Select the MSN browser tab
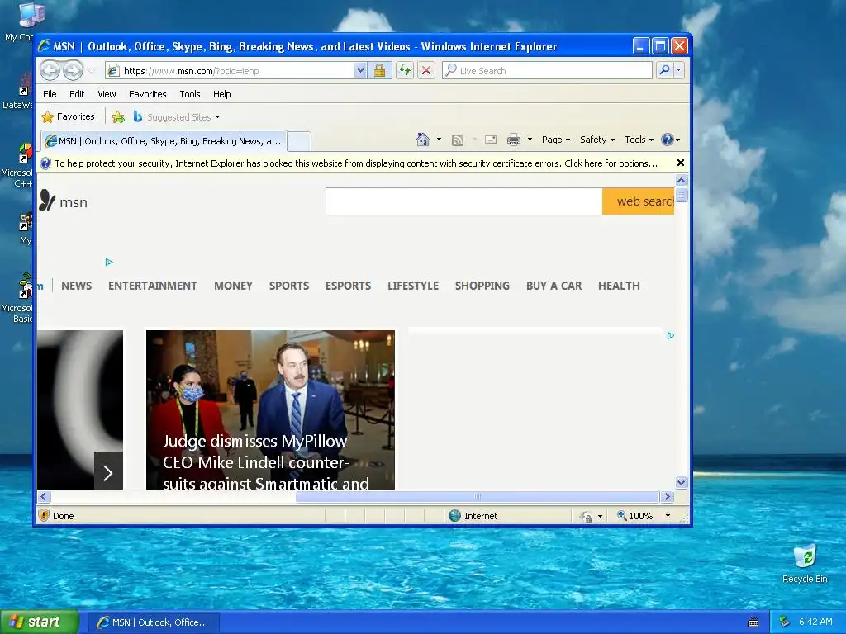This screenshot has width=846, height=634. coord(164,141)
